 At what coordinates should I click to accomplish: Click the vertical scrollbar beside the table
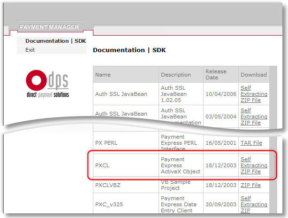(273, 140)
